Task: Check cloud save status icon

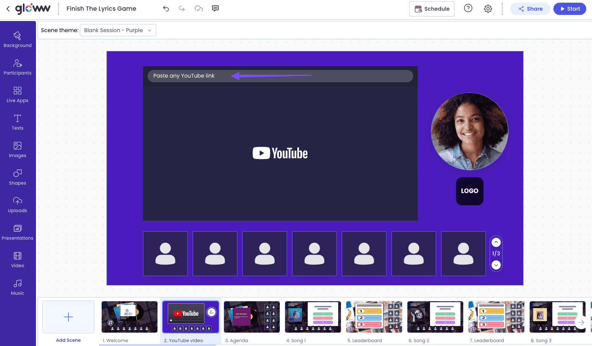Action: pyautogui.click(x=199, y=8)
